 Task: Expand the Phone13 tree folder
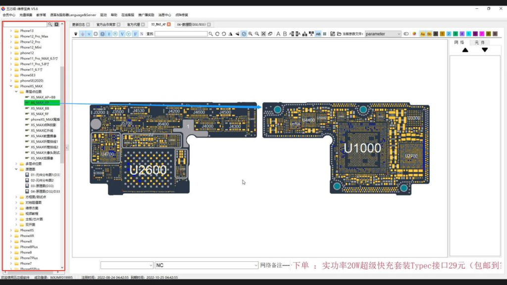pyautogui.click(x=11, y=31)
